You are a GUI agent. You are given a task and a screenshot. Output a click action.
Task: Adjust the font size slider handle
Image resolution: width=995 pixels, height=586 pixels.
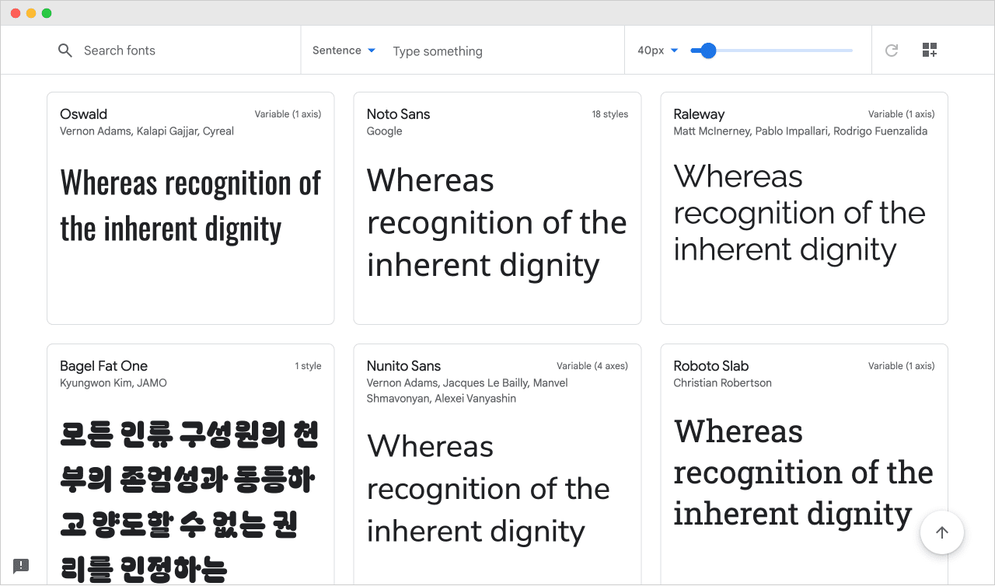(x=708, y=51)
